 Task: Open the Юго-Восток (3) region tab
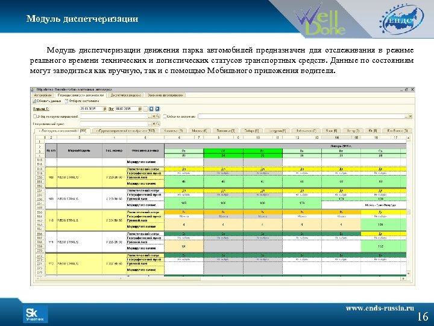[x=397, y=130]
